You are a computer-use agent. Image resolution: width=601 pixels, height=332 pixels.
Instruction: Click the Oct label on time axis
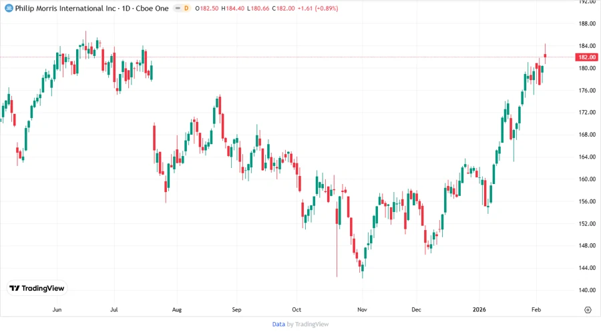coord(296,309)
